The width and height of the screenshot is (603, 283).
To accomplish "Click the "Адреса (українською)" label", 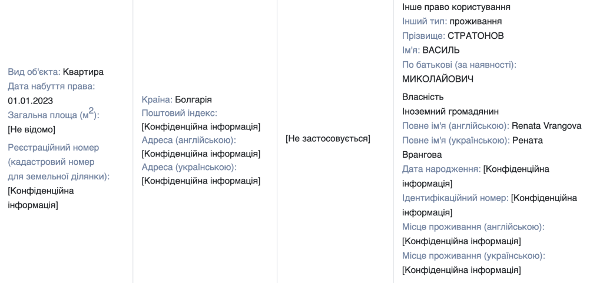I will point(189,167).
